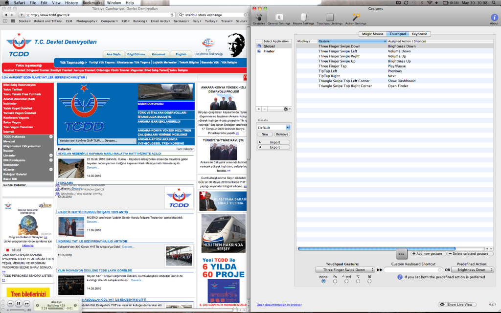Image resolution: width=501 pixels, height=313 pixels.
Task: Open the Touchpad Gesture dropdown
Action: point(345,270)
